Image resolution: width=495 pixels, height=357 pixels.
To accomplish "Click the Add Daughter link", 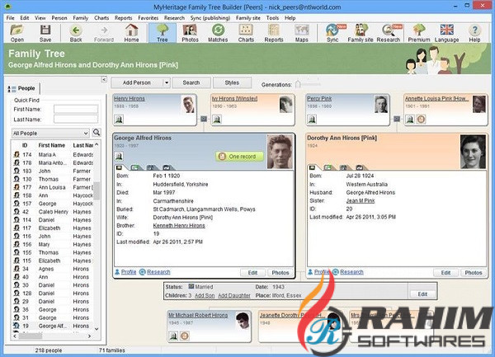I will click(x=234, y=295).
